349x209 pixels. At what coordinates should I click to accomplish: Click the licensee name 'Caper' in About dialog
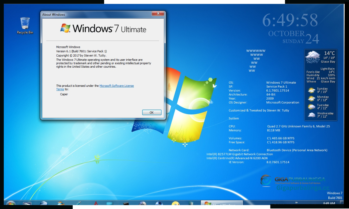pyautogui.click(x=64, y=94)
